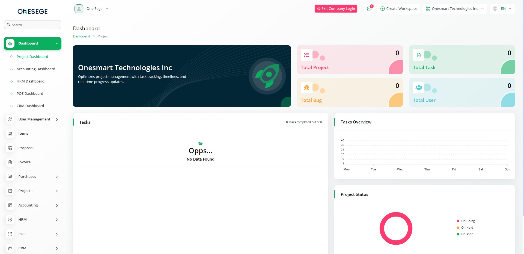Click the POS grid icon in sidebar

(x=10, y=234)
